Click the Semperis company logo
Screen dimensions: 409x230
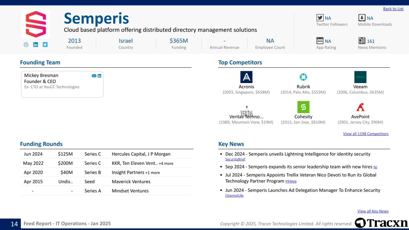click(x=36, y=24)
